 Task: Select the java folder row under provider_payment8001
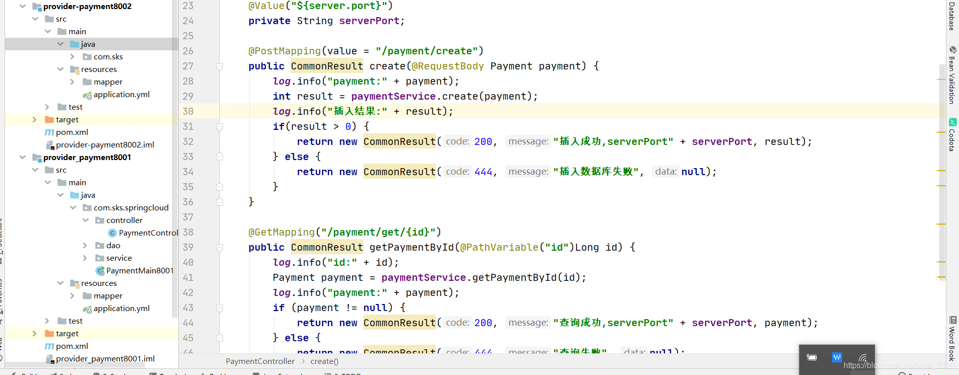[x=91, y=195]
